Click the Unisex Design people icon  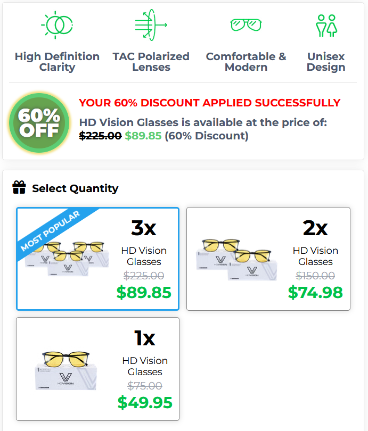[x=326, y=25]
